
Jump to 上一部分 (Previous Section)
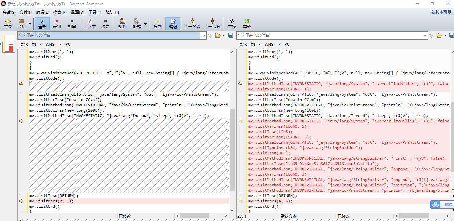[x=212, y=23]
